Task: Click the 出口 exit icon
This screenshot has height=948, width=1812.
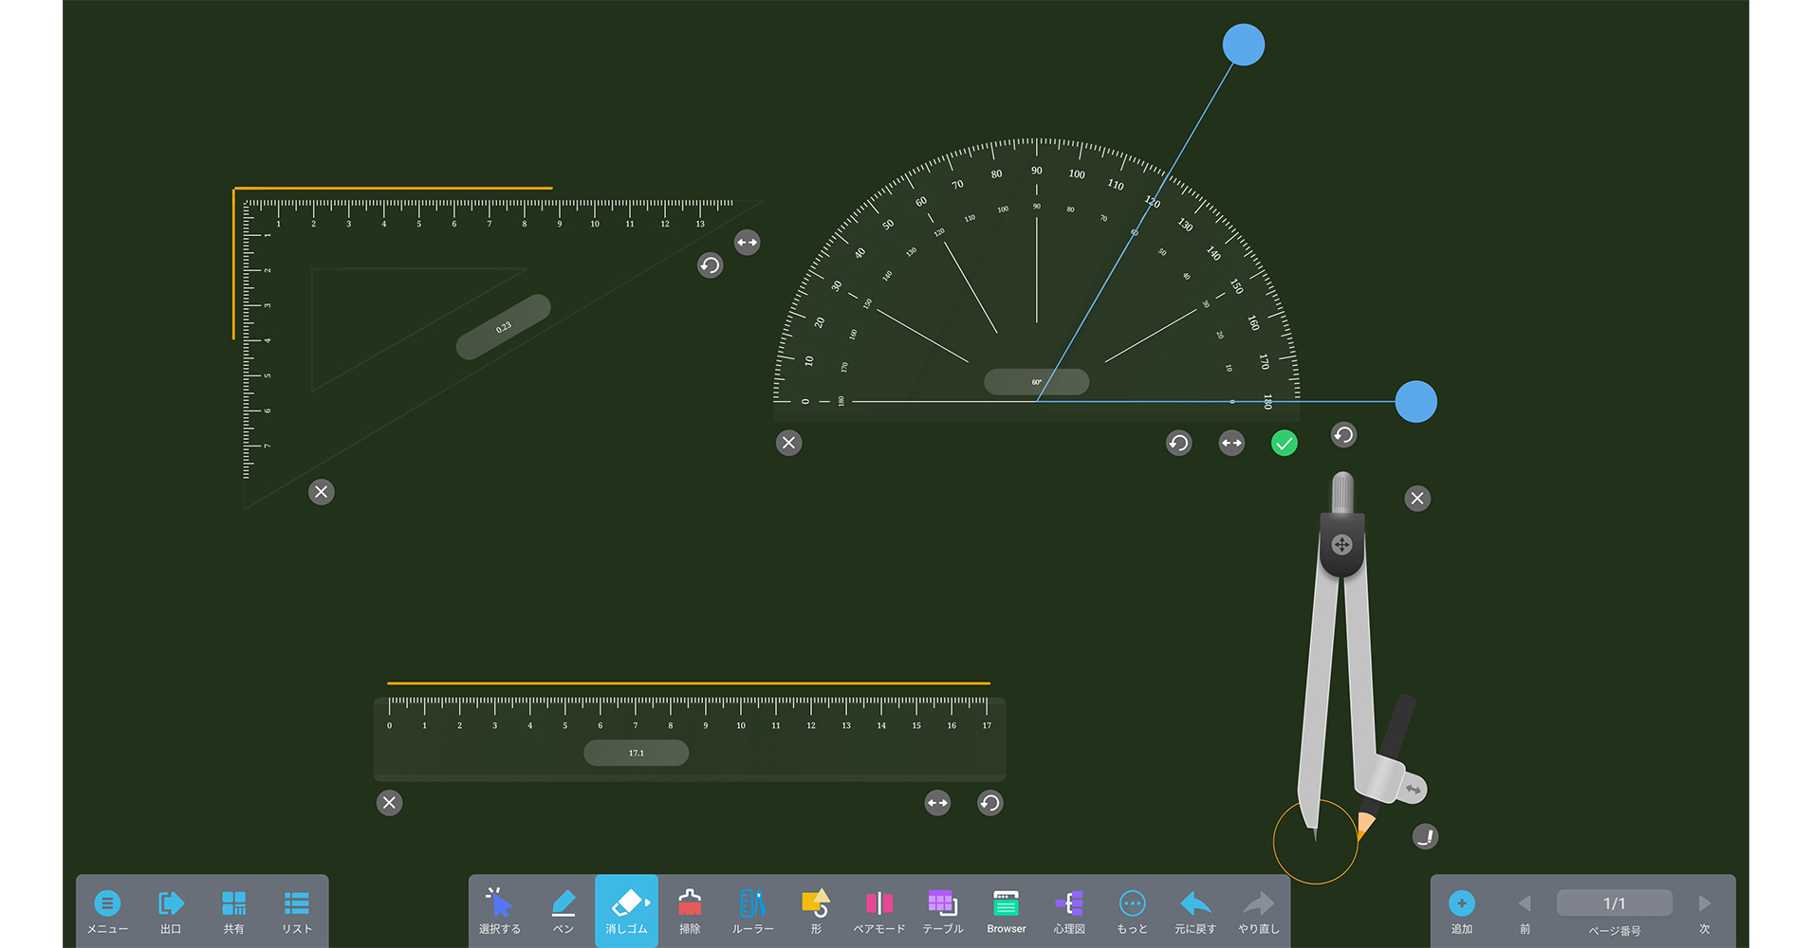Action: (171, 911)
